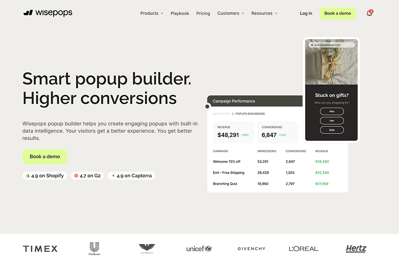The width and height of the screenshot is (399, 266).
Task: Click the Givenchy logo
Action: 251,249
